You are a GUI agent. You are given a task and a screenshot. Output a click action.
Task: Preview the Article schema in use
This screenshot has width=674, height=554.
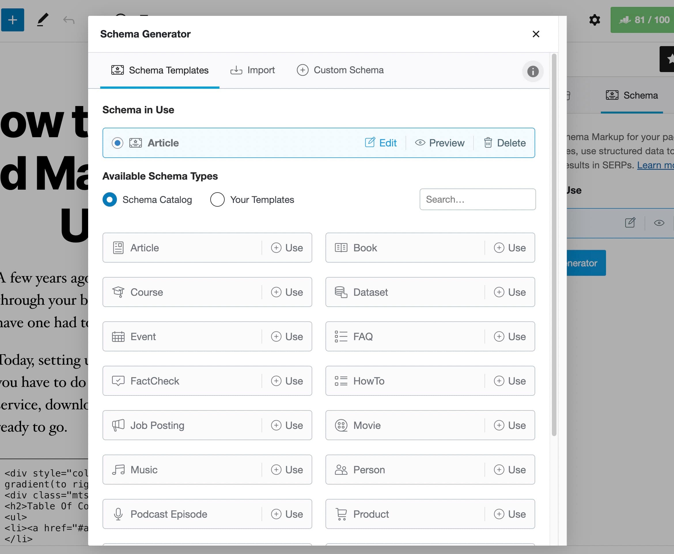click(x=440, y=143)
